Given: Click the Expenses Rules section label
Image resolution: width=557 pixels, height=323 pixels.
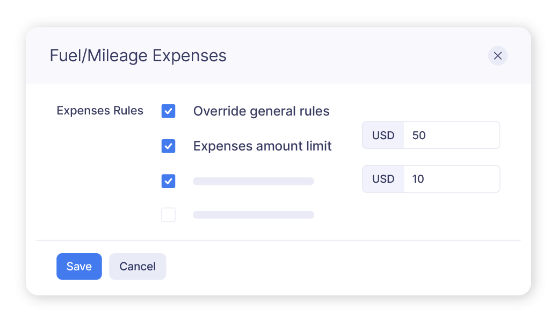Looking at the screenshot, I should tap(100, 111).
